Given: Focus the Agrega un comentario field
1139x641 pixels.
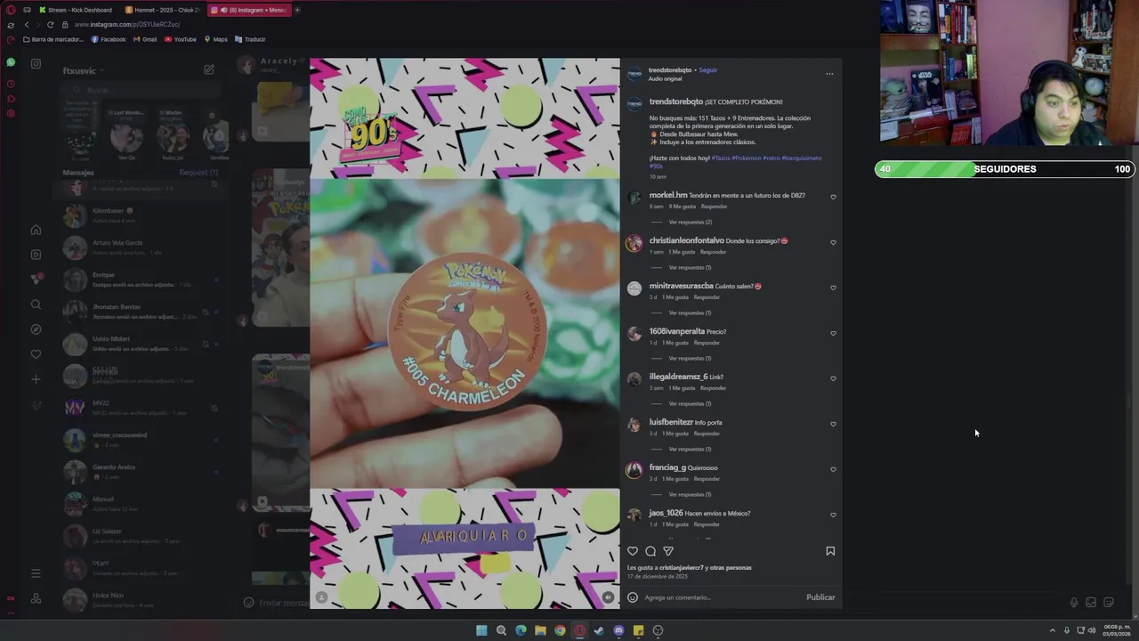Looking at the screenshot, I should (721, 597).
